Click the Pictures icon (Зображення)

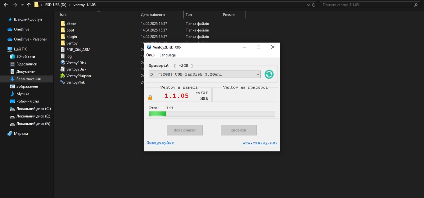(x=12, y=86)
